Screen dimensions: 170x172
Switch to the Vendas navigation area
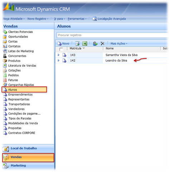point(28,157)
